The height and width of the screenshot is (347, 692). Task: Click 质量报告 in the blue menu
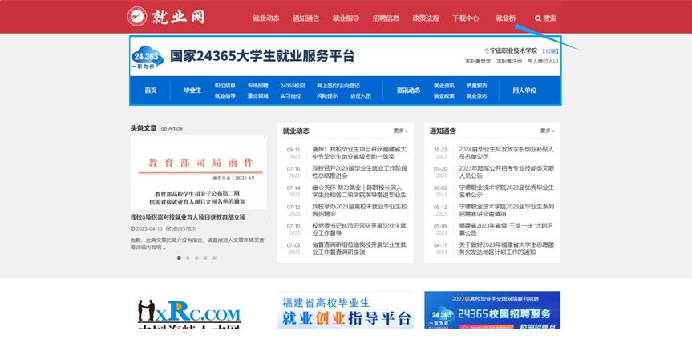pyautogui.click(x=476, y=86)
